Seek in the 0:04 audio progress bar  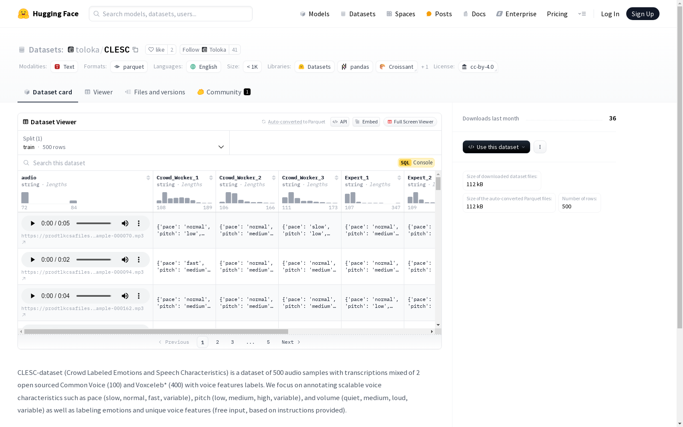pyautogui.click(x=94, y=296)
